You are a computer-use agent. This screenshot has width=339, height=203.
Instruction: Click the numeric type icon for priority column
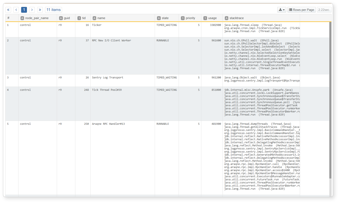[183, 18]
